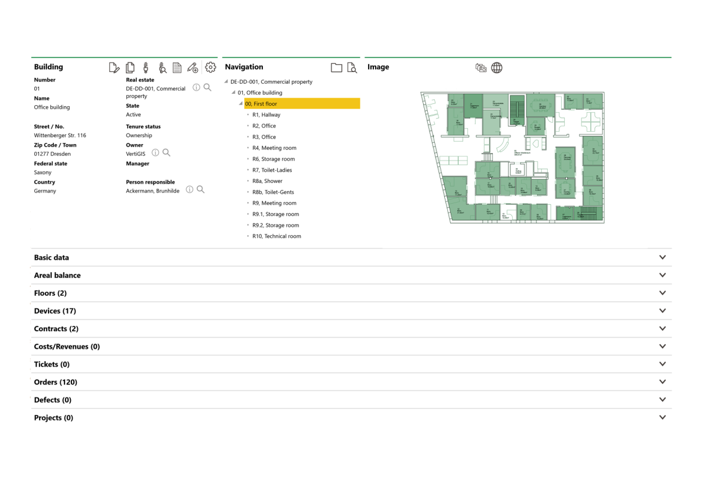The height and width of the screenshot is (496, 709).
Task: Open the document search icon in Navigation panel
Action: (352, 67)
